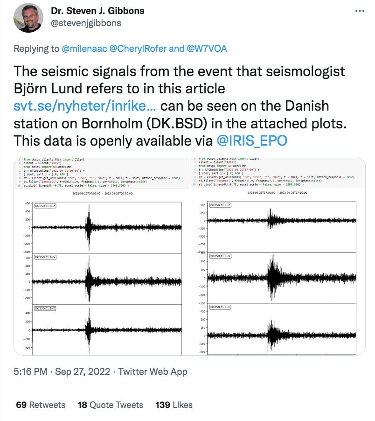This screenshot has width=375, height=421.
Task: View the 69 Retweets list
Action: tap(41, 405)
